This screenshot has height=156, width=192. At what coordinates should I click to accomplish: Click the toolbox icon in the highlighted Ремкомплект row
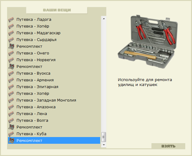[x=11, y=140]
